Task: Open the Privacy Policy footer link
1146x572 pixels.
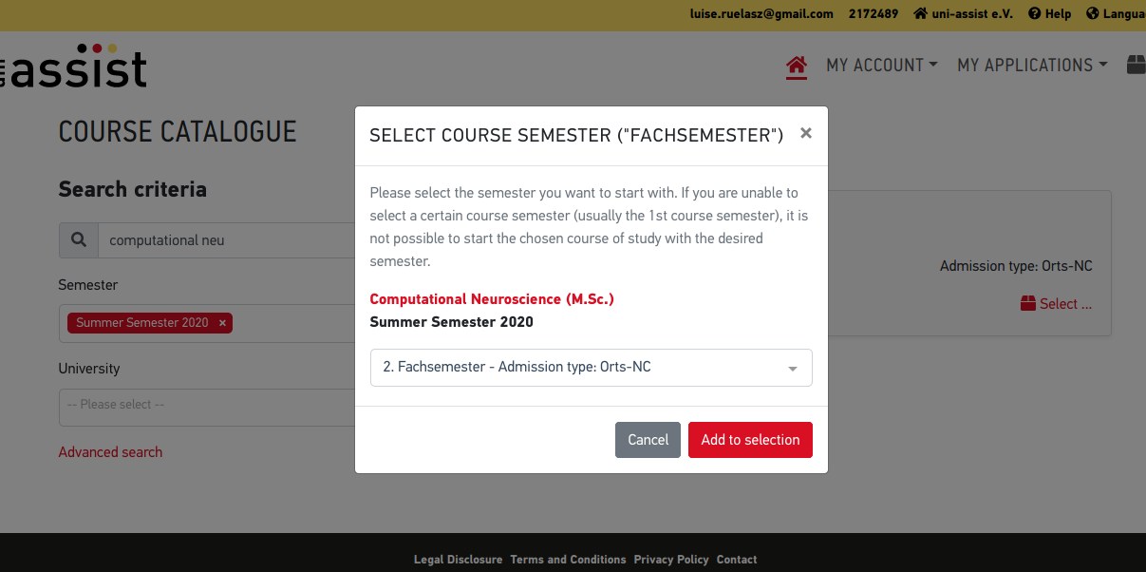Action: pyautogui.click(x=671, y=560)
